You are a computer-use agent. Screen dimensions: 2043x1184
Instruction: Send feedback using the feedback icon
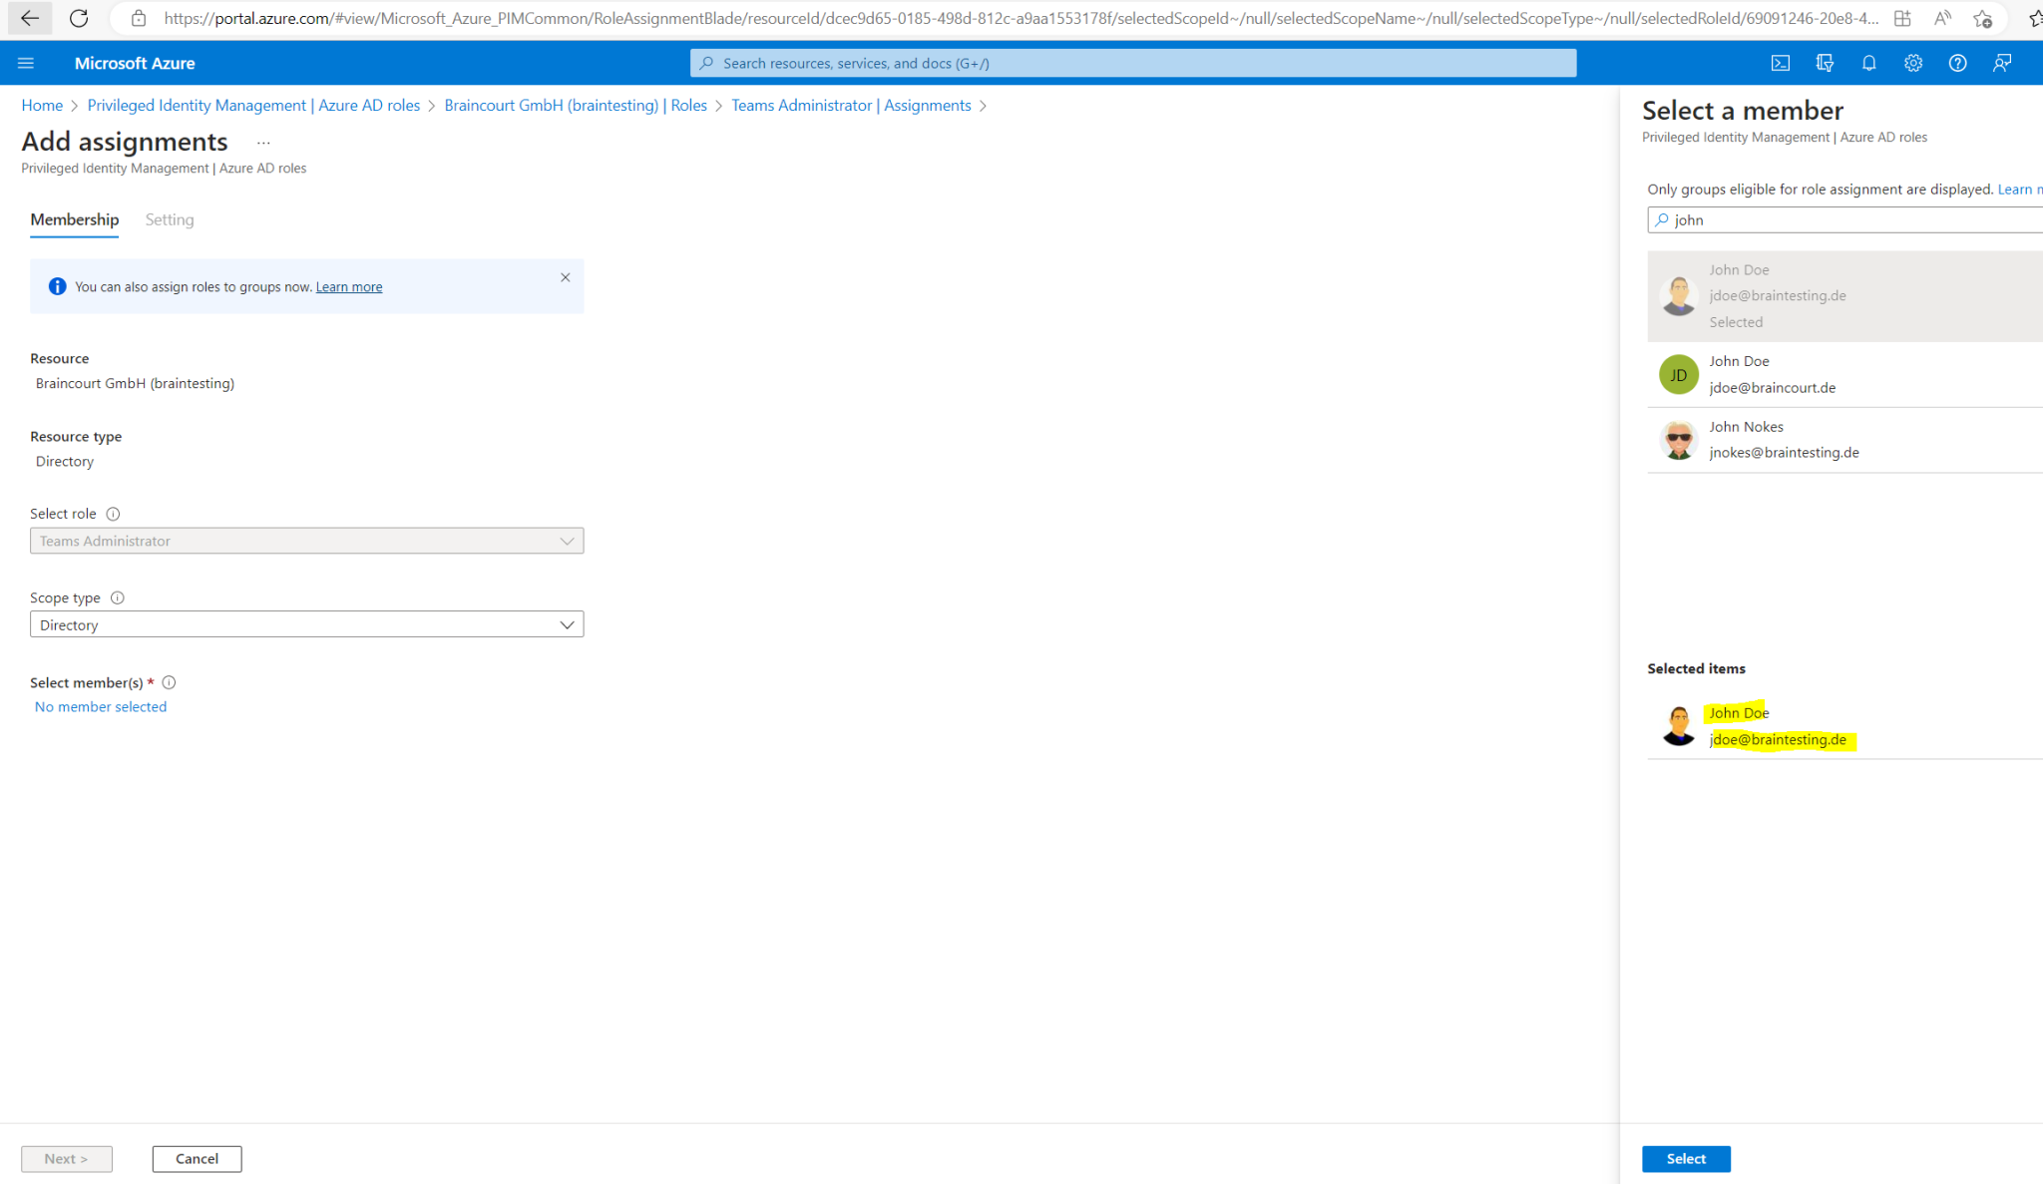2002,62
